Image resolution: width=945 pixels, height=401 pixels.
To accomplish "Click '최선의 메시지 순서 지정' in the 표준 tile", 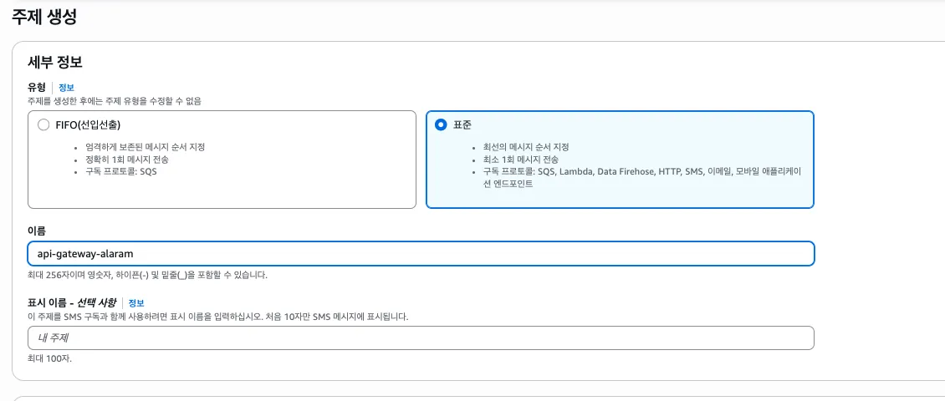I will tap(531, 147).
